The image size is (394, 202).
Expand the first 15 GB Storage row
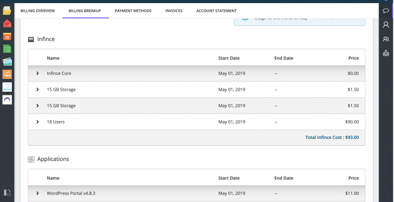click(37, 89)
